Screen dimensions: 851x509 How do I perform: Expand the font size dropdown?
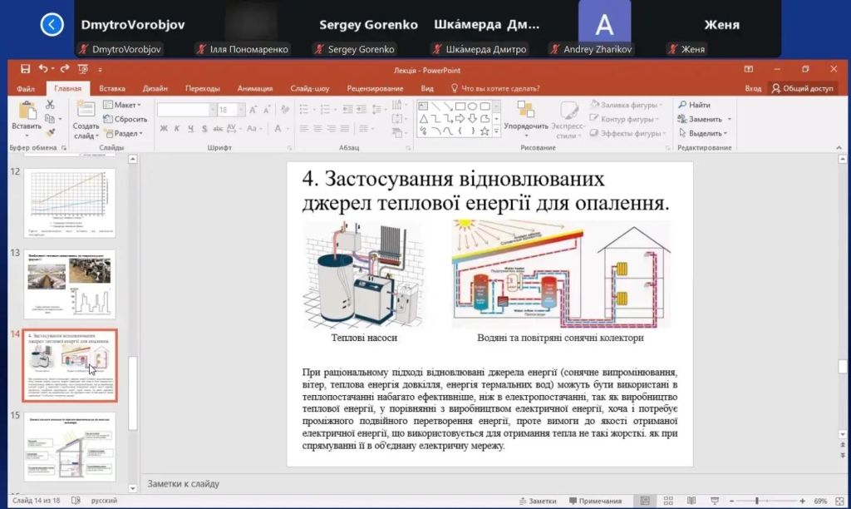point(240,109)
